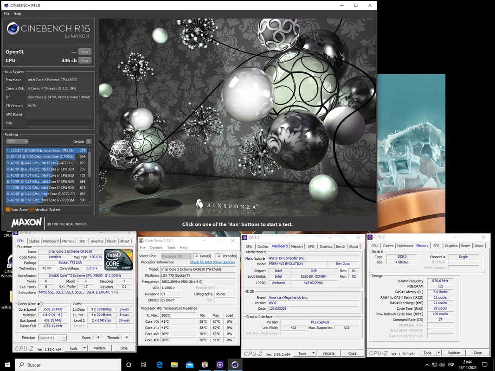The width and height of the screenshot is (495, 371).
Task: Open Core Temp Options menu
Action: point(156,248)
